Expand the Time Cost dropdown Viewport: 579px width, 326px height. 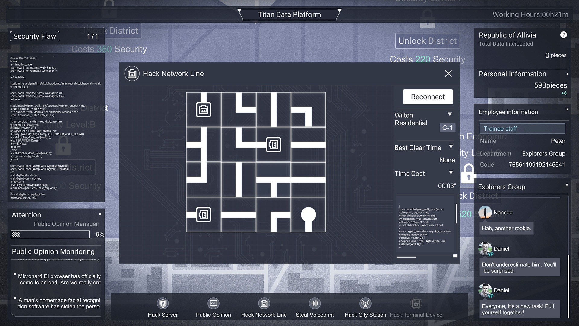pos(451,172)
